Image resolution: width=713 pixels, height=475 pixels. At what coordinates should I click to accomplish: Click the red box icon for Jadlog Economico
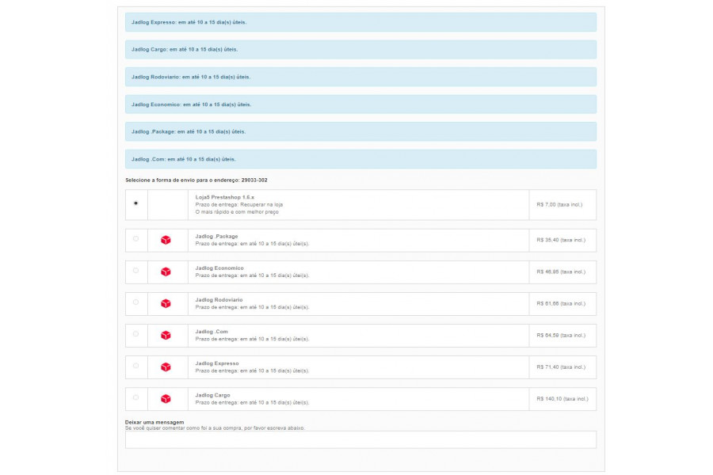tap(166, 272)
